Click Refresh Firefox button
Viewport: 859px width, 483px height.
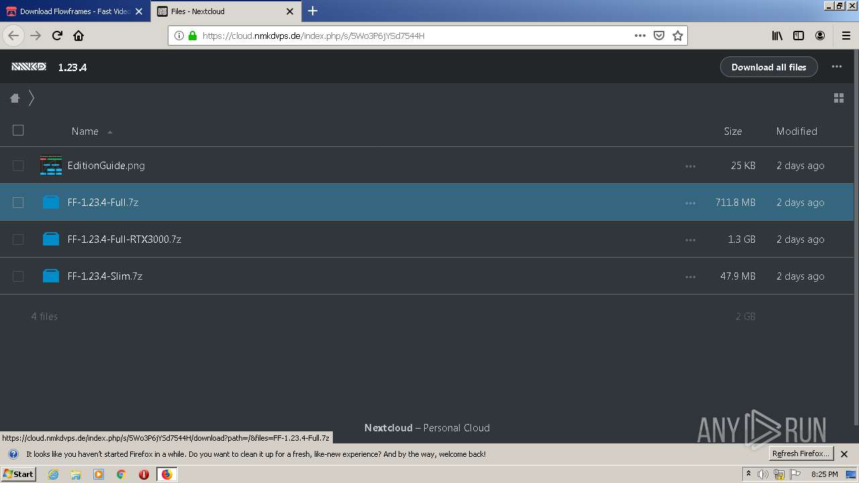coord(801,454)
